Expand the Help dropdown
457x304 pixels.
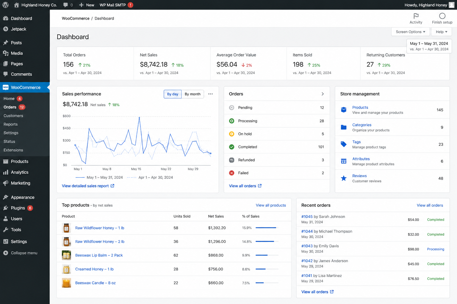(442, 32)
